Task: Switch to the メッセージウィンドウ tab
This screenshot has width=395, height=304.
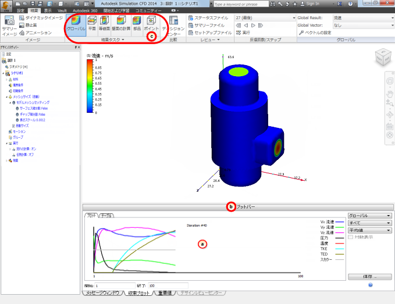Action: [102, 293]
